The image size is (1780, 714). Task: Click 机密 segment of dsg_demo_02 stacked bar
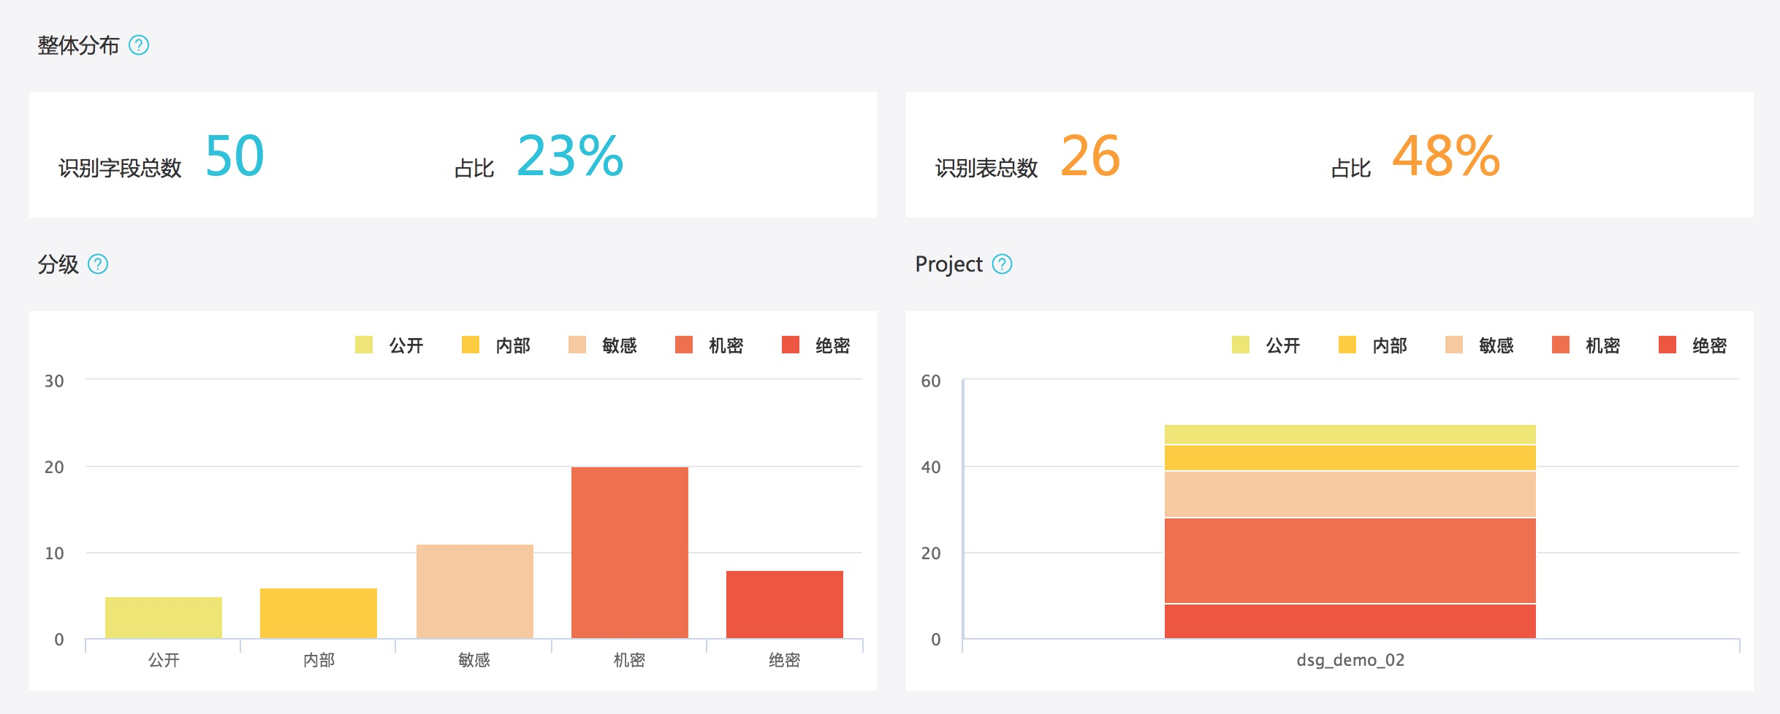click(1350, 561)
